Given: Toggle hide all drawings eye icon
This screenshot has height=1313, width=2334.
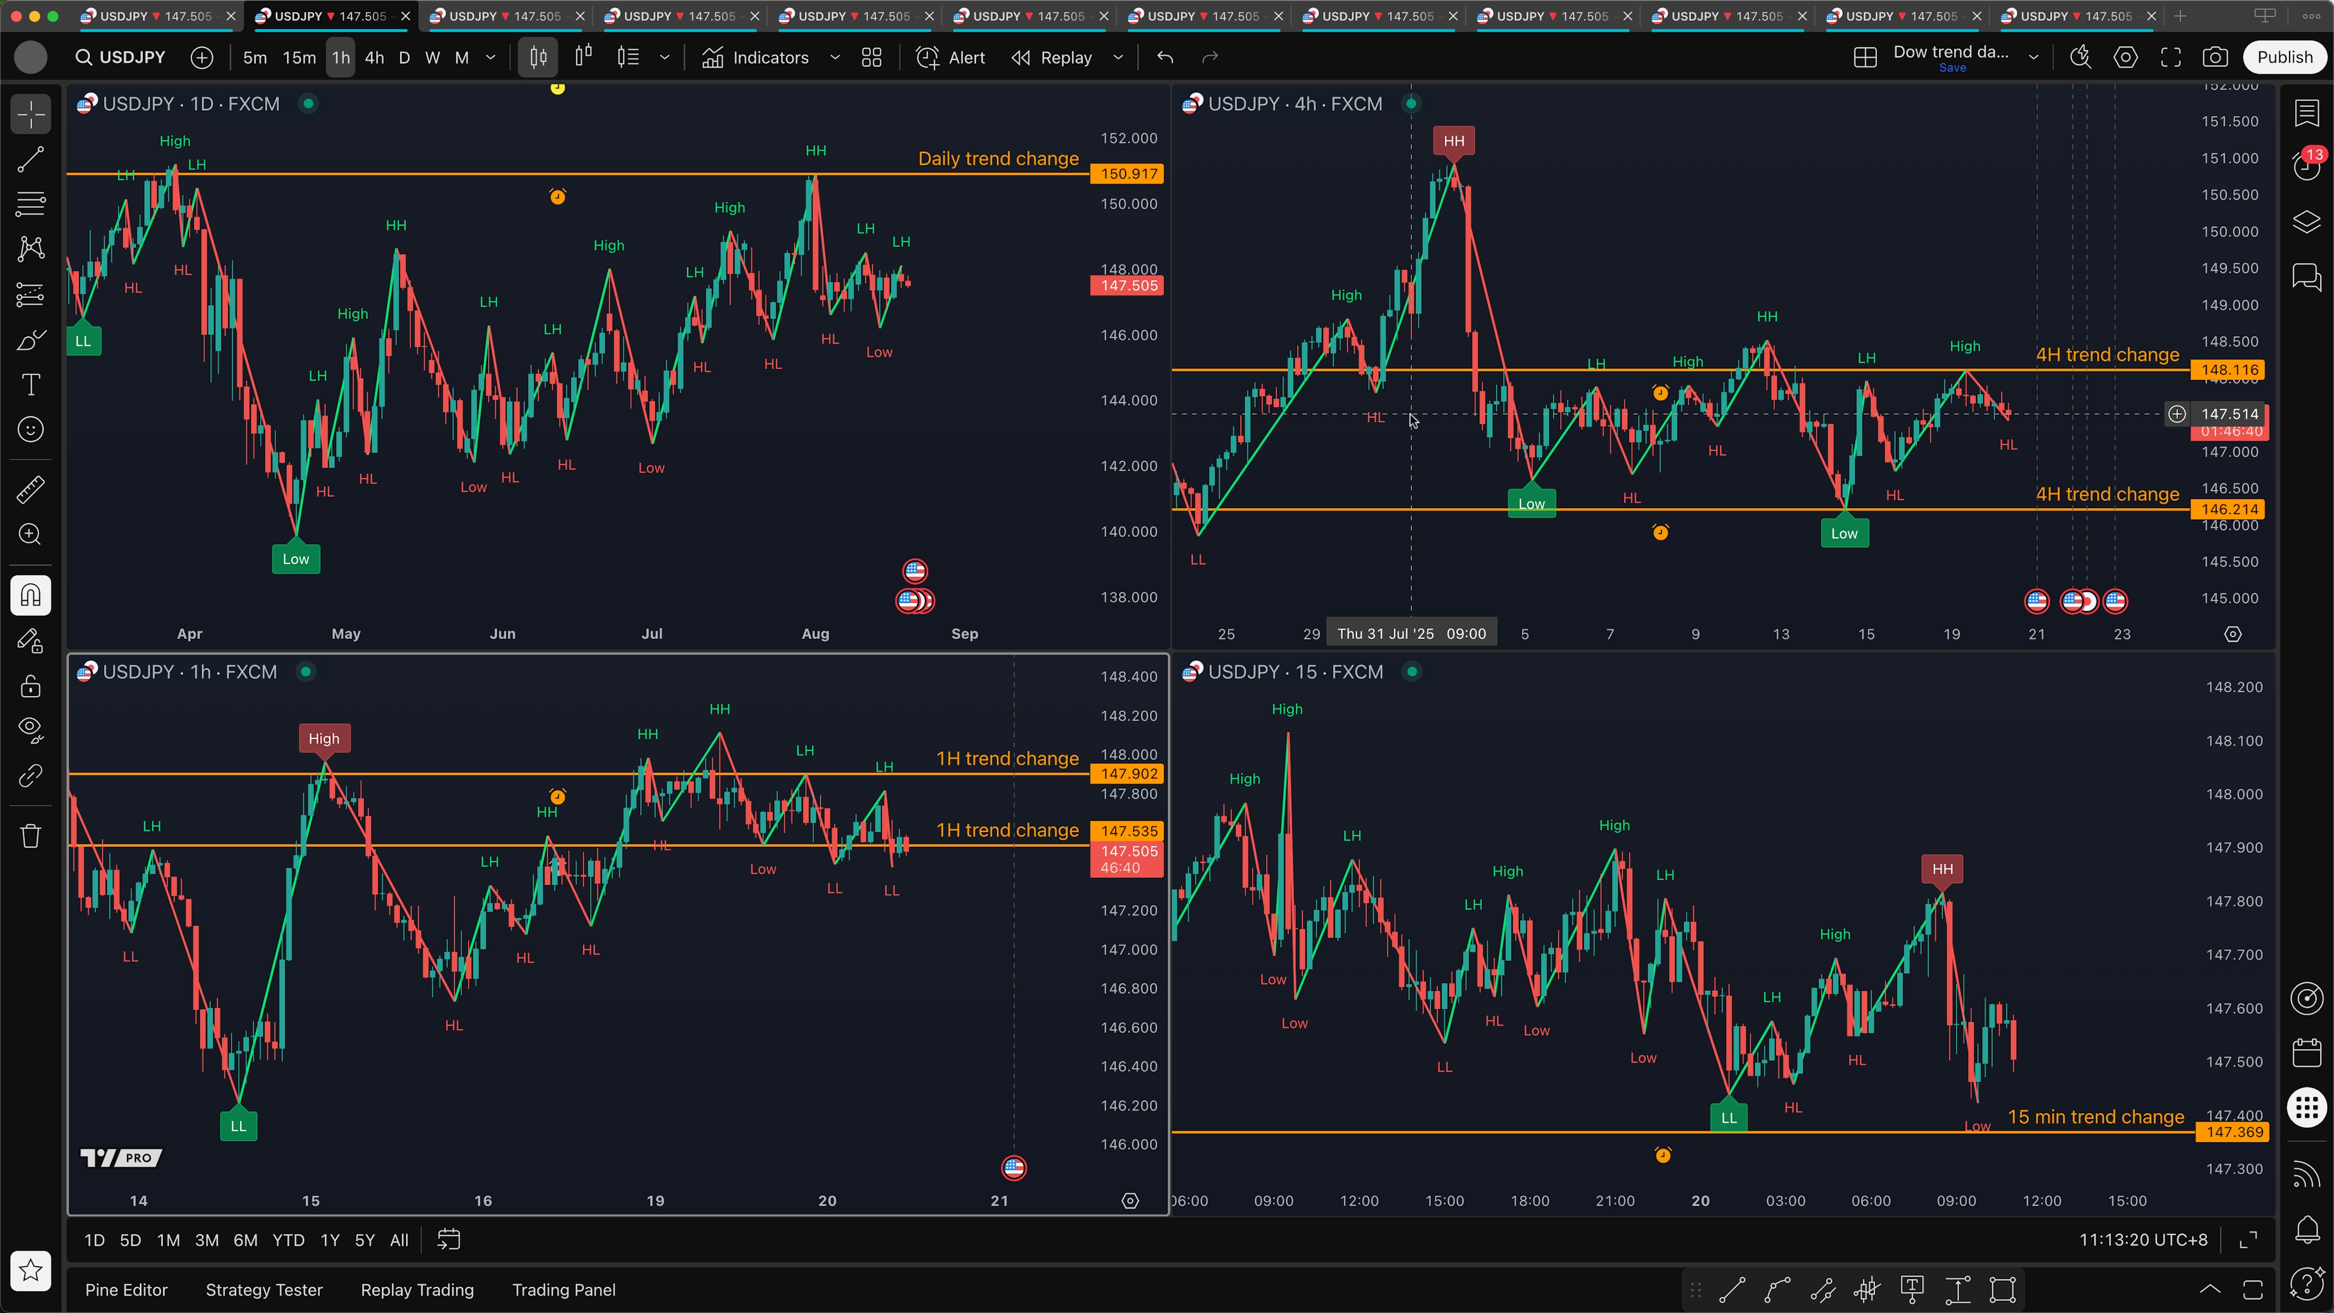Looking at the screenshot, I should [x=31, y=730].
